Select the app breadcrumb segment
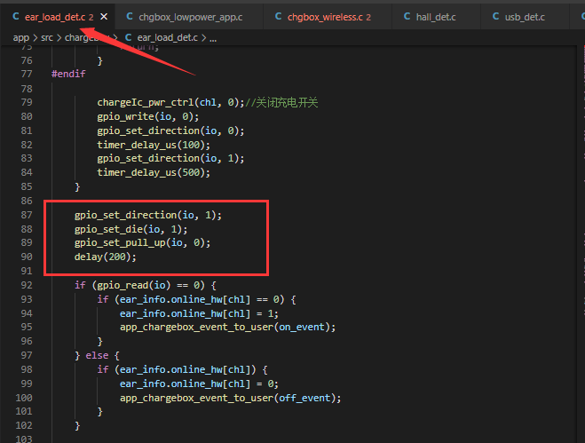Image resolution: width=585 pixels, height=443 pixels. coord(21,37)
